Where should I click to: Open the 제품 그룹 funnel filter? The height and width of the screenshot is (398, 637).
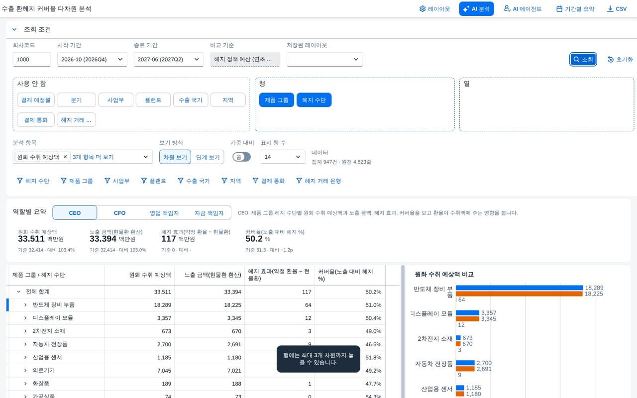pos(77,181)
